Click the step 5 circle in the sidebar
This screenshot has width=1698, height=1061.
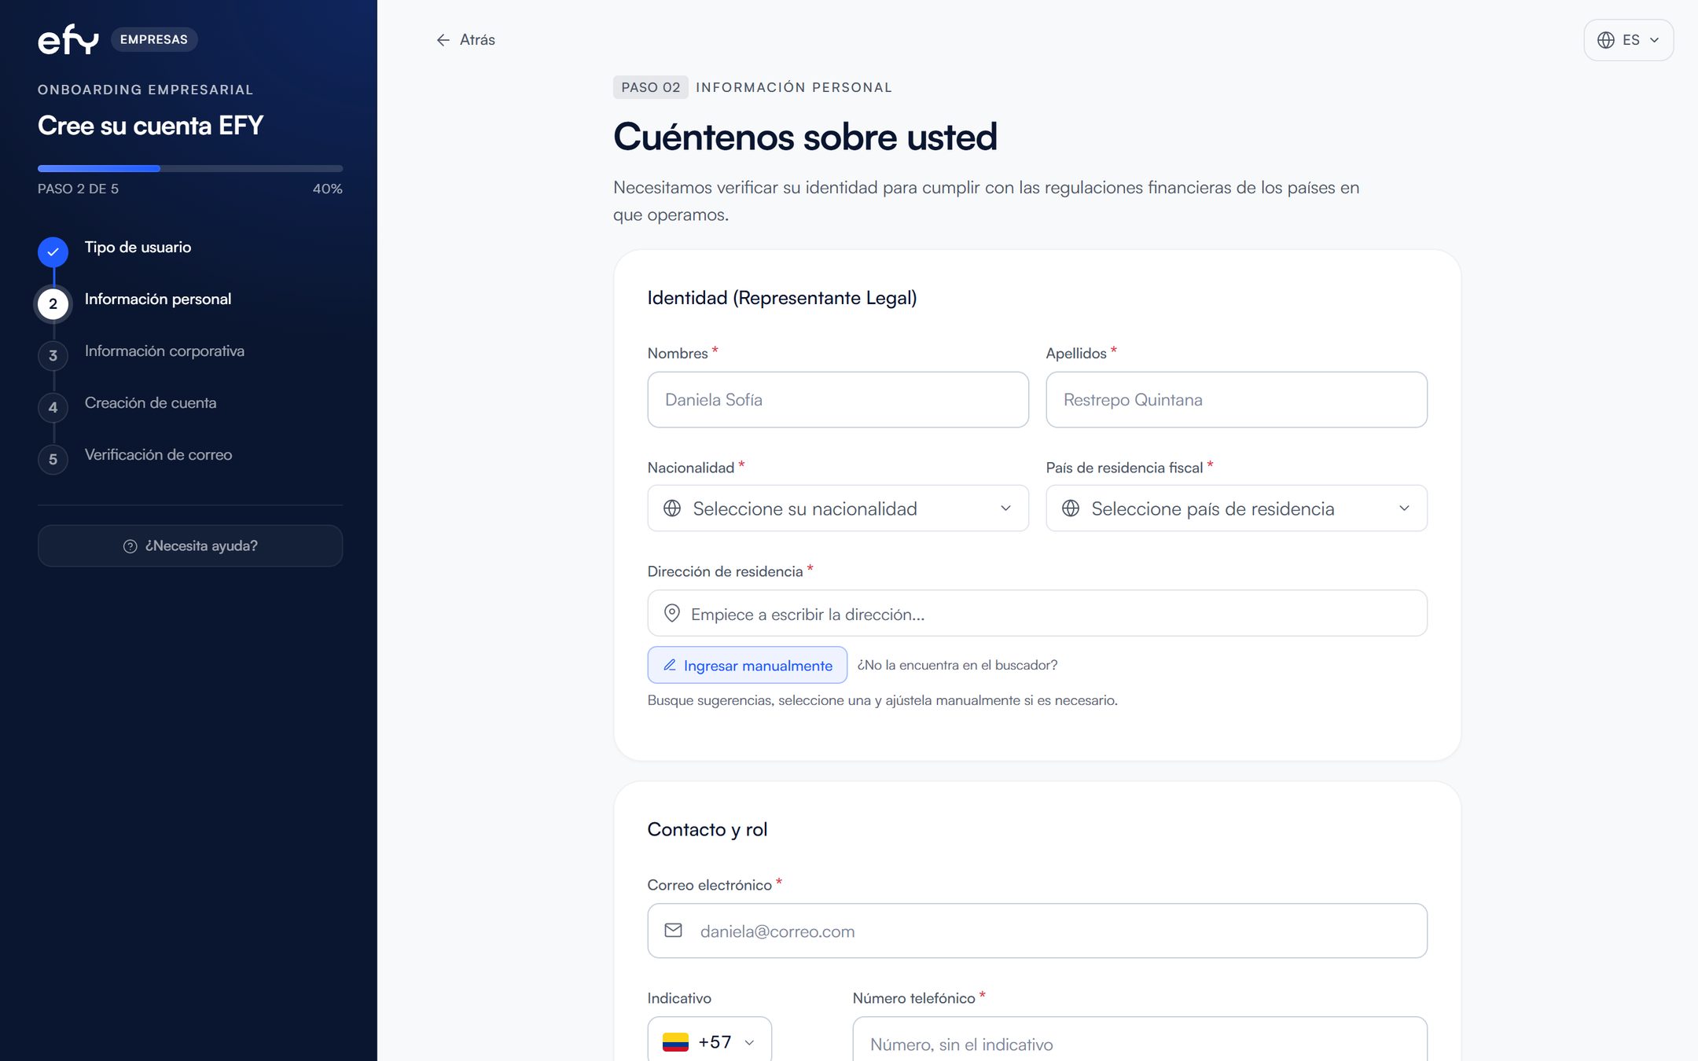[53, 459]
